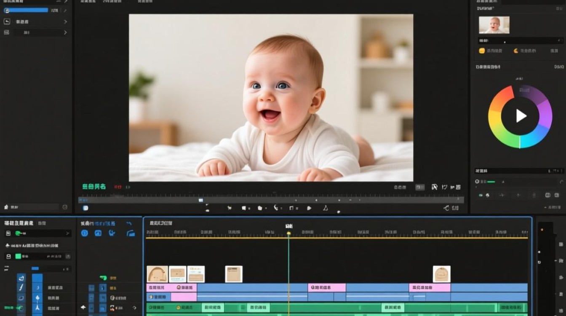This screenshot has height=316, width=566.
Task: Click the small grey button right of preview label text
Action: (x=420, y=187)
